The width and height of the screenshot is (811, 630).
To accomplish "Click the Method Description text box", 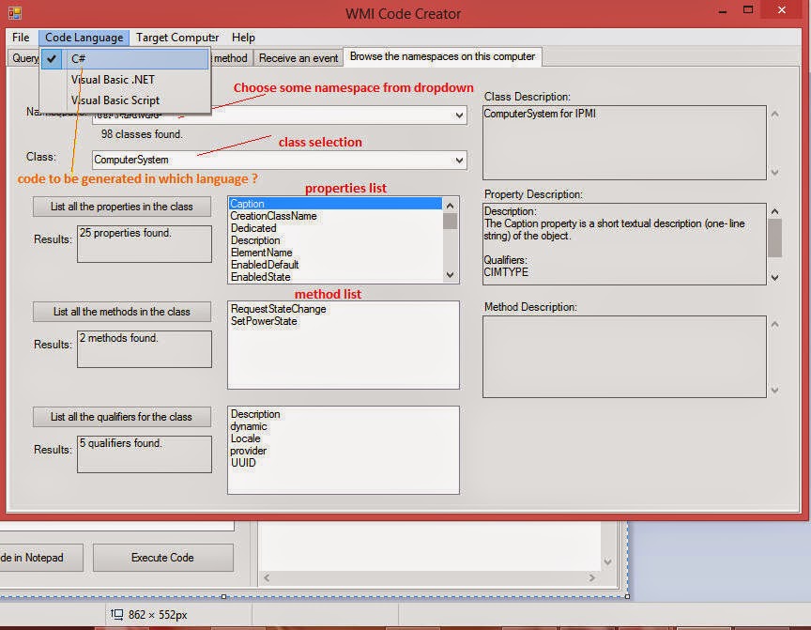I will pyautogui.click(x=624, y=357).
